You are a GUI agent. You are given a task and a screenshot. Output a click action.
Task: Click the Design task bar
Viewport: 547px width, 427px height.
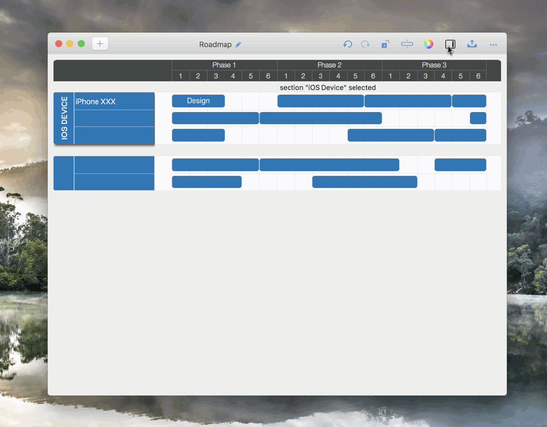(x=198, y=101)
